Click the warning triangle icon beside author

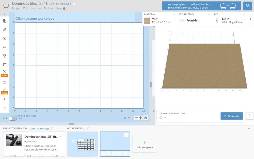(74, 4)
